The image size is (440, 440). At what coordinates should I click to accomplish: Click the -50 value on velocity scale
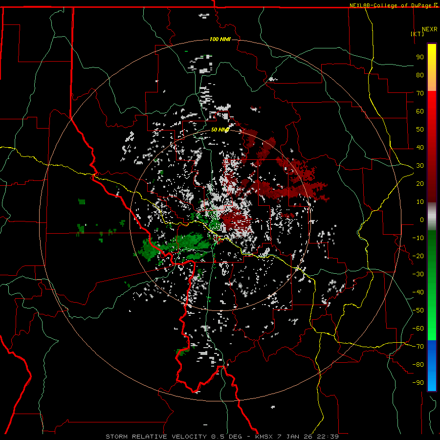pyautogui.click(x=418, y=310)
